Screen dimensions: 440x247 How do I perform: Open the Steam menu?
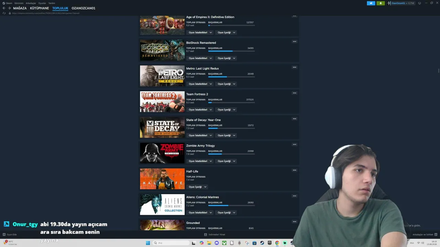tap(7, 3)
